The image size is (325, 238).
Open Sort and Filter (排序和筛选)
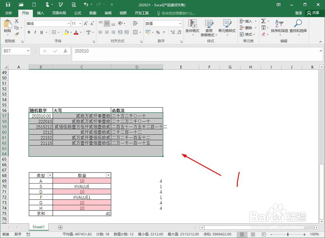point(279,27)
